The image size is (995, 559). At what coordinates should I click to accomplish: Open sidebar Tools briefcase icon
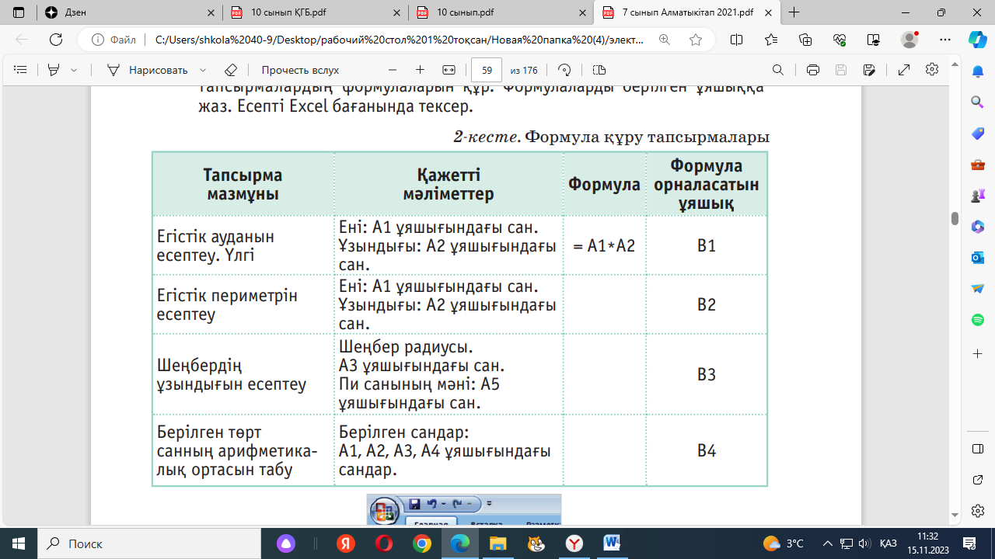click(978, 165)
